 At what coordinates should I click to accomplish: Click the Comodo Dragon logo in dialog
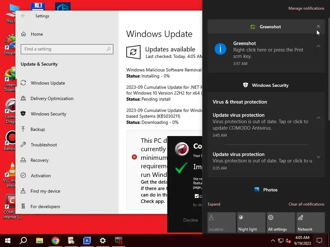(x=182, y=149)
